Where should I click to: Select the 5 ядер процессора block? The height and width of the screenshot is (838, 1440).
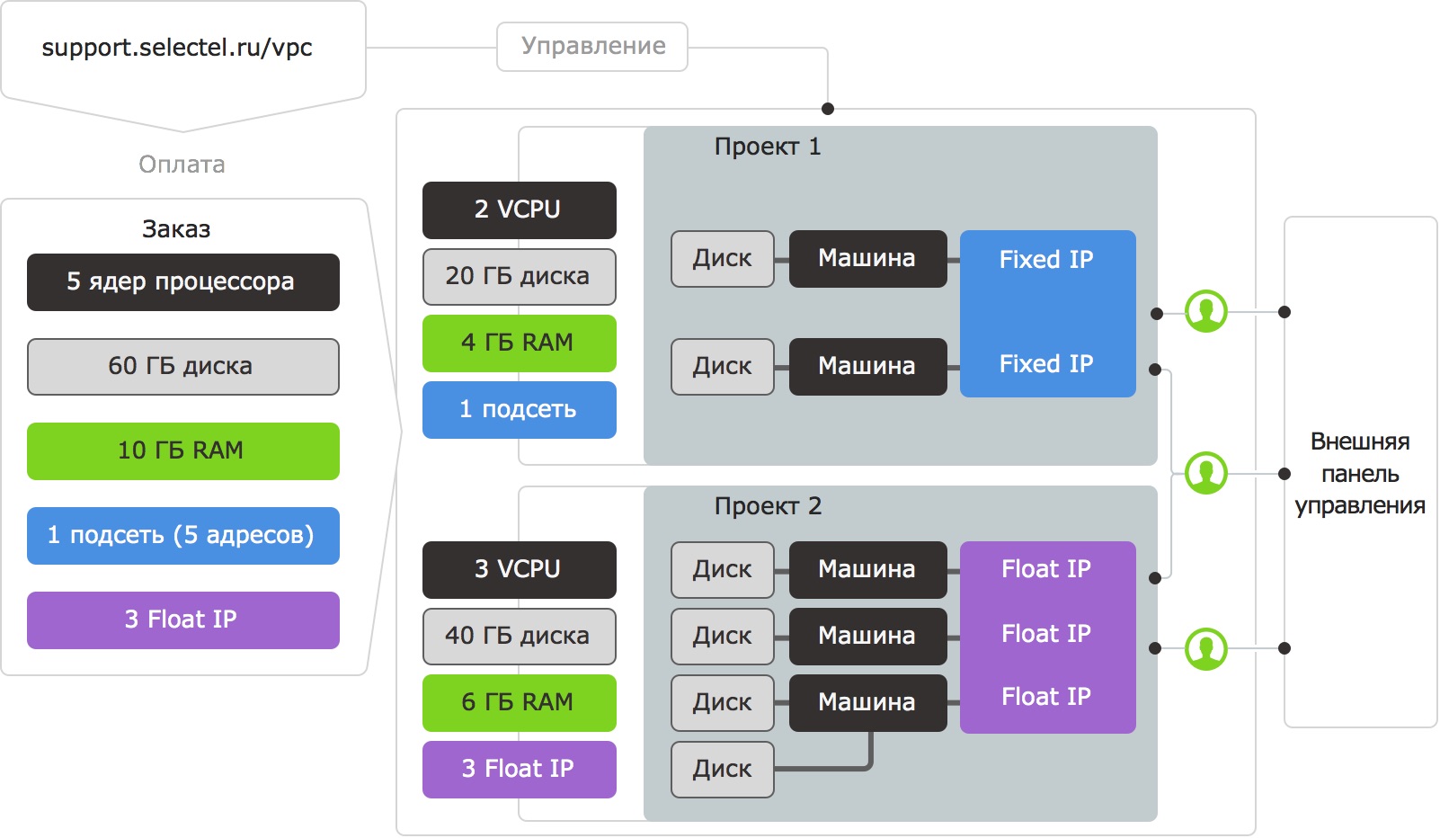(183, 282)
